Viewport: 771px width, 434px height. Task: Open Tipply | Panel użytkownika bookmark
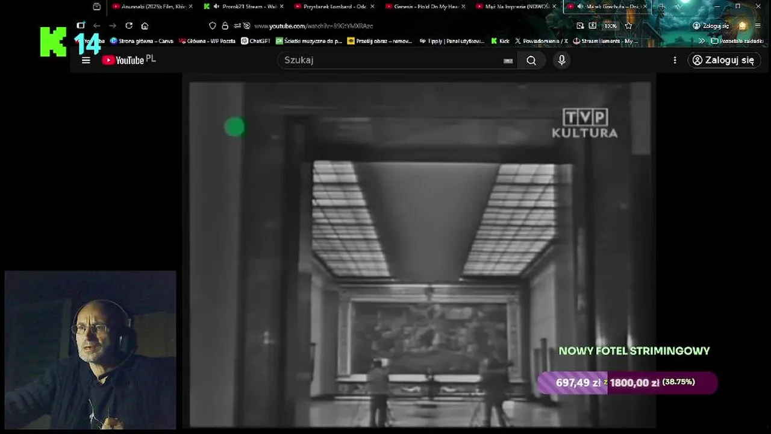click(x=451, y=41)
